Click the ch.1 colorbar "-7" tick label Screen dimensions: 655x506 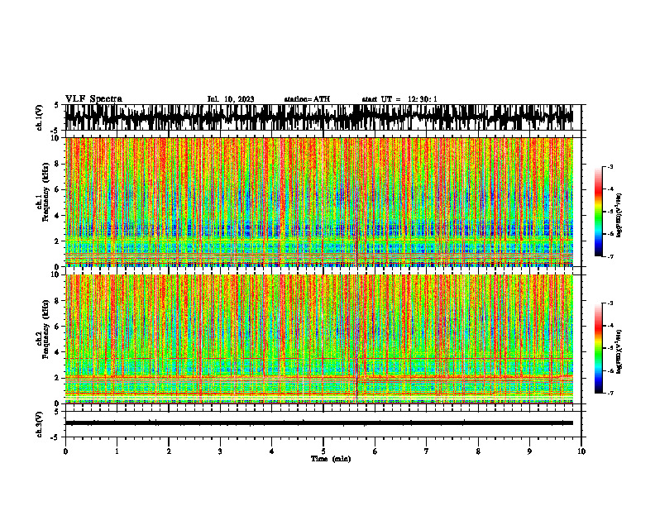pos(610,257)
